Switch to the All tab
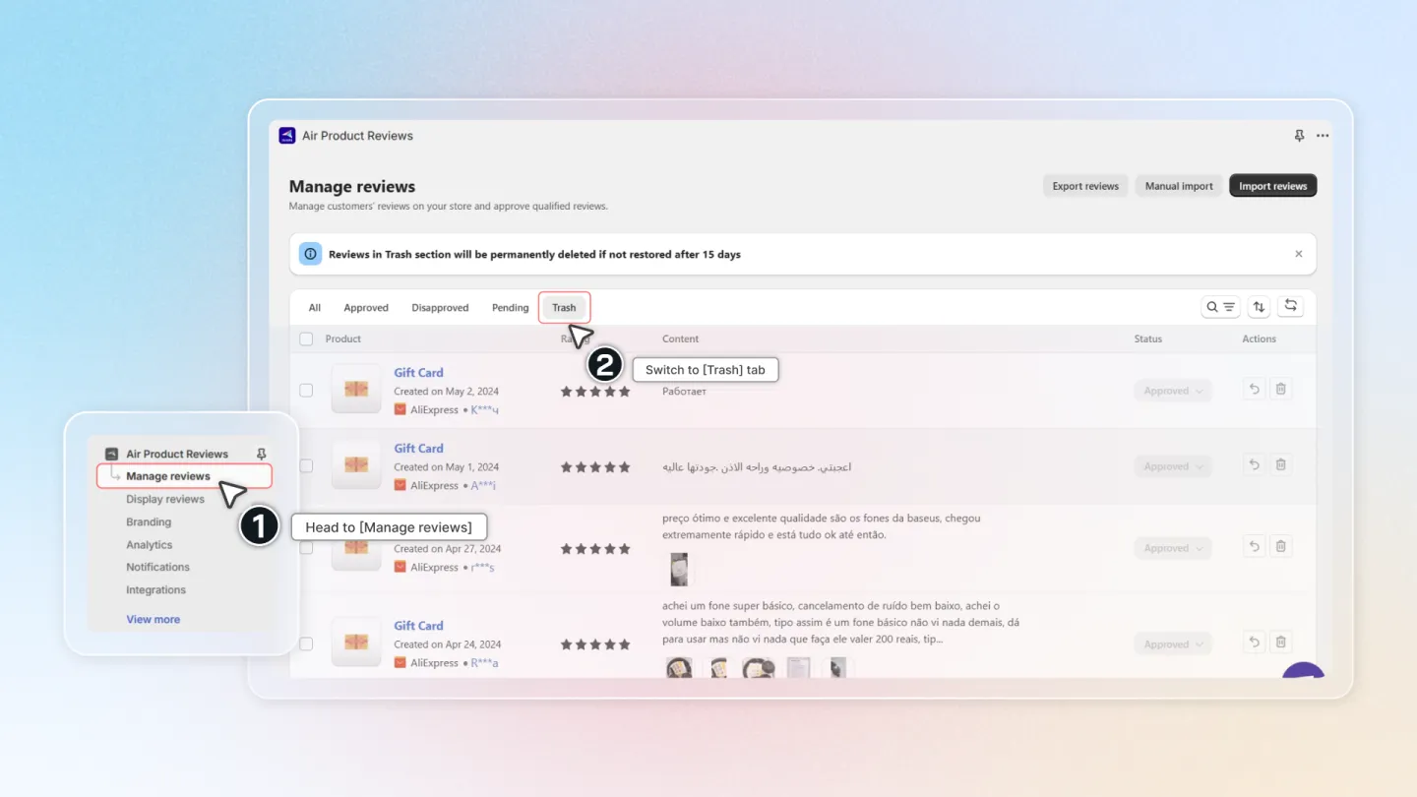 tap(315, 308)
